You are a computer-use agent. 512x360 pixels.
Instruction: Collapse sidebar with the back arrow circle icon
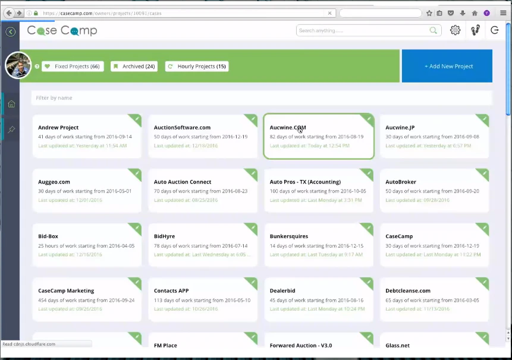click(11, 31)
